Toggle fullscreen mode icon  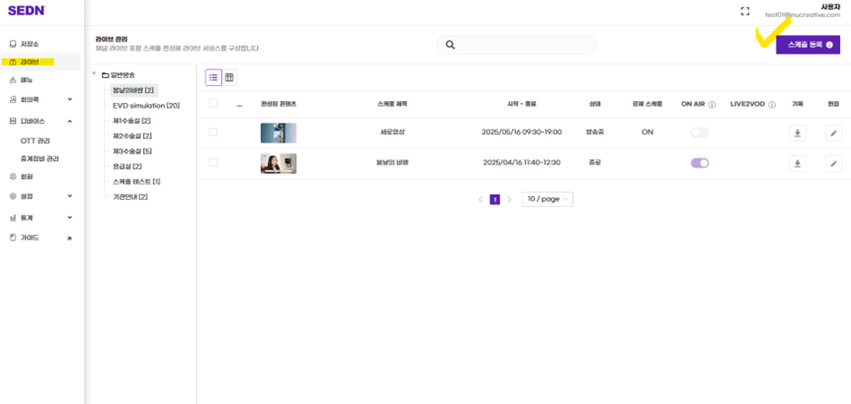[745, 12]
